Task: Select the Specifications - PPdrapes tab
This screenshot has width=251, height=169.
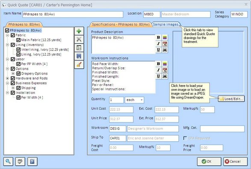Action: tap(121, 24)
